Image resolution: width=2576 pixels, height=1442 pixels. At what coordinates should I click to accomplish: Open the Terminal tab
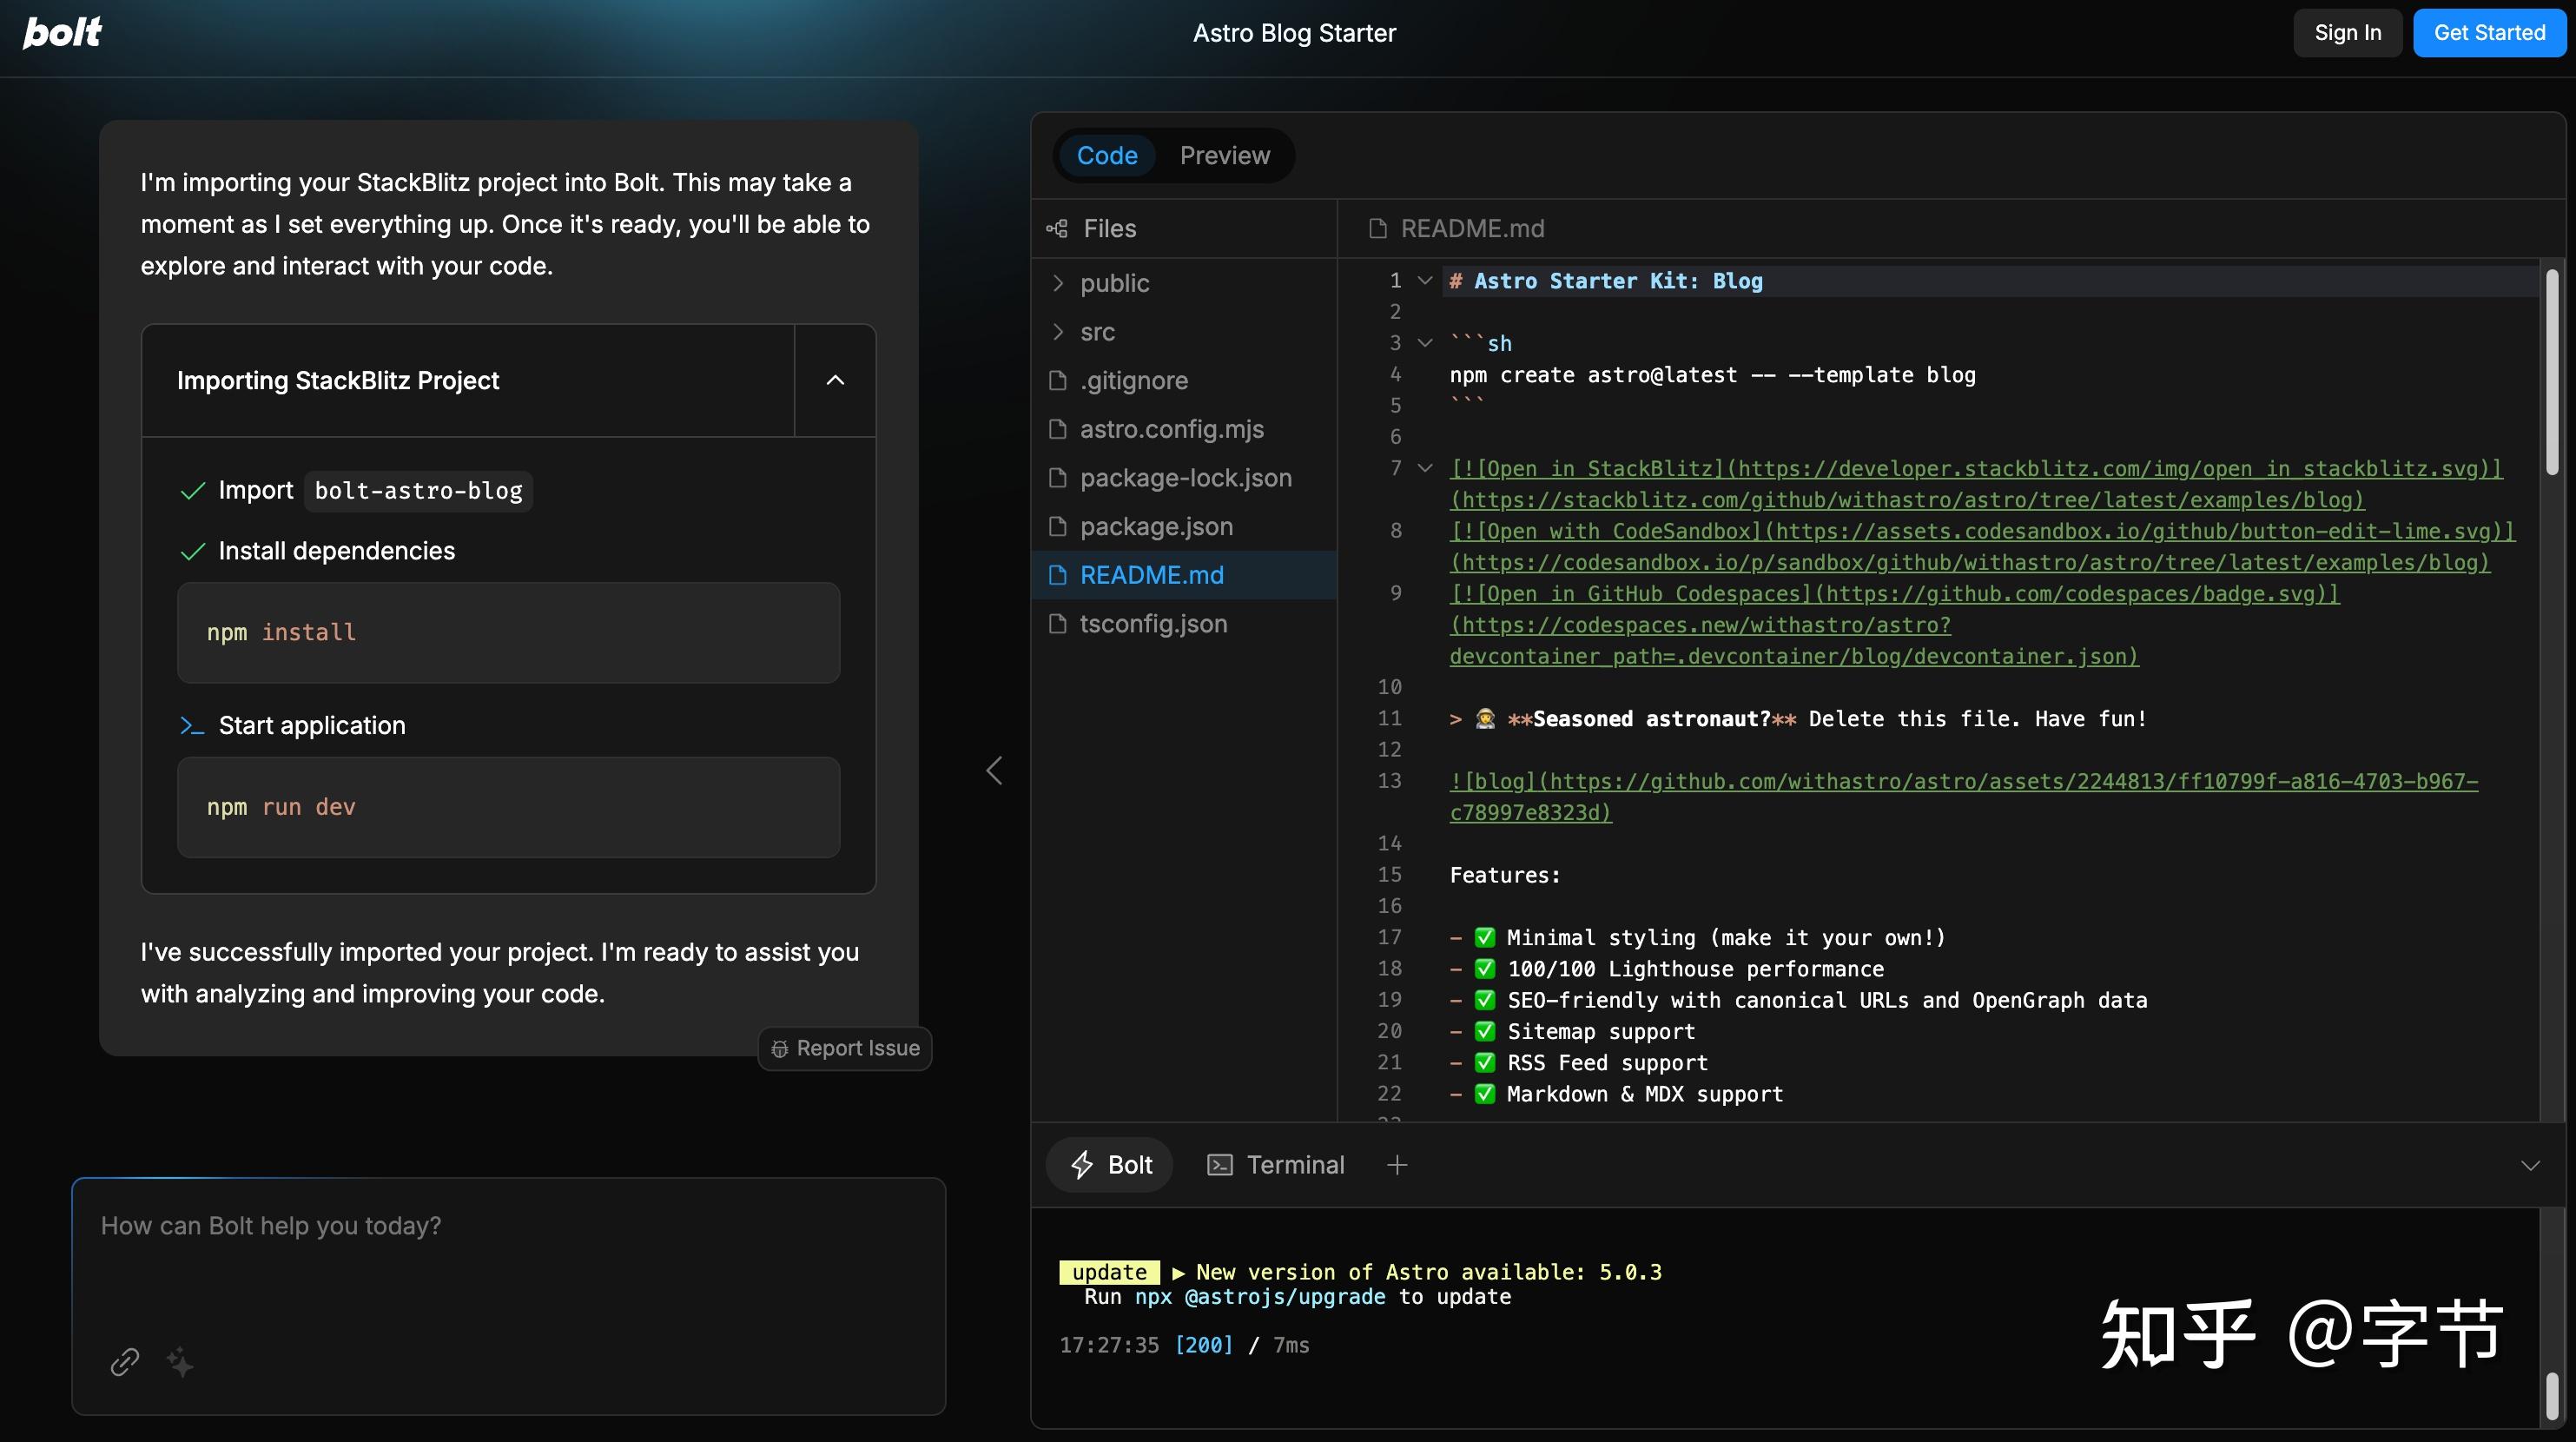1276,1165
